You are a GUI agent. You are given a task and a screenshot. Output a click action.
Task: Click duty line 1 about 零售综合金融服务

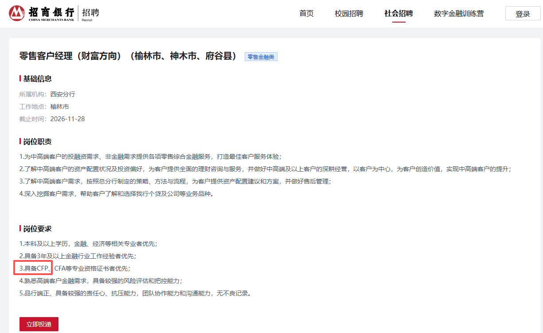pos(151,157)
